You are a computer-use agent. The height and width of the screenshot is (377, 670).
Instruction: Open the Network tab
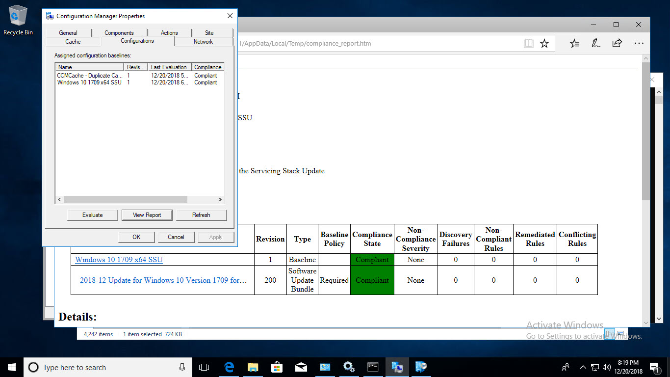coord(203,42)
